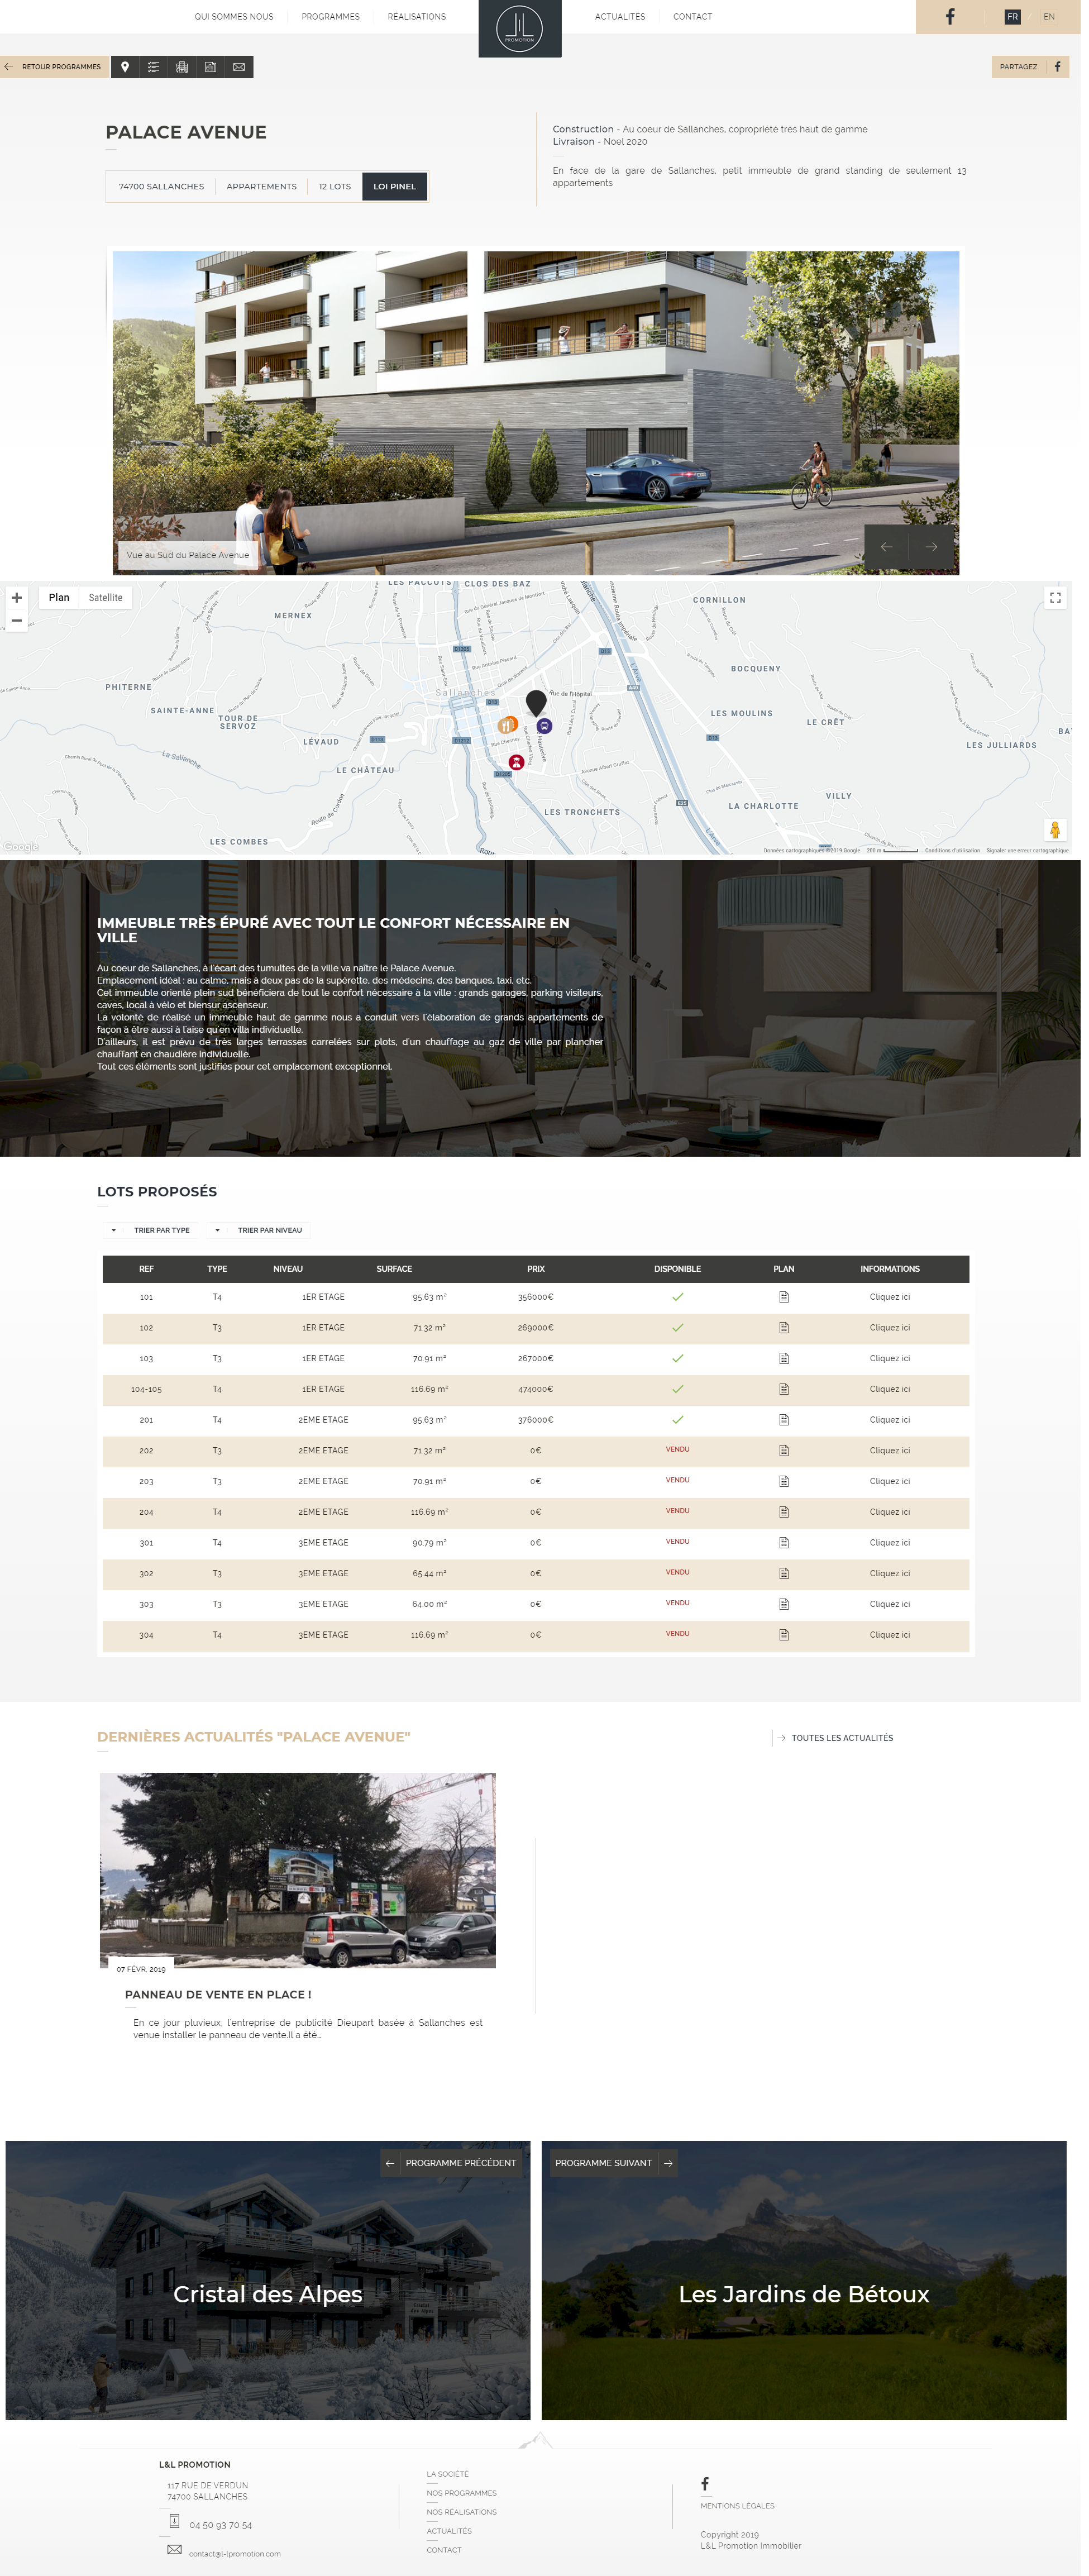Viewport: 1089px width, 2576px height.
Task: Click Facebook icon in footer
Action: 705,2484
